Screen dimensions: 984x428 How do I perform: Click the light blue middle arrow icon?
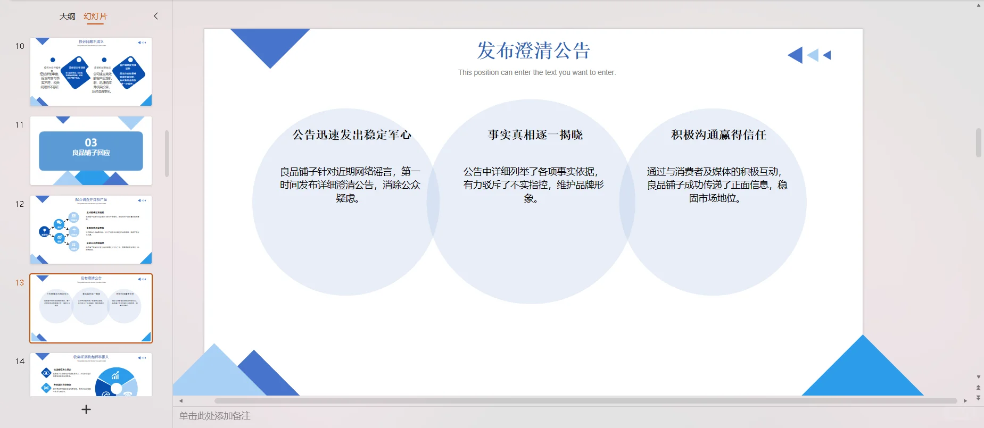[x=813, y=55]
